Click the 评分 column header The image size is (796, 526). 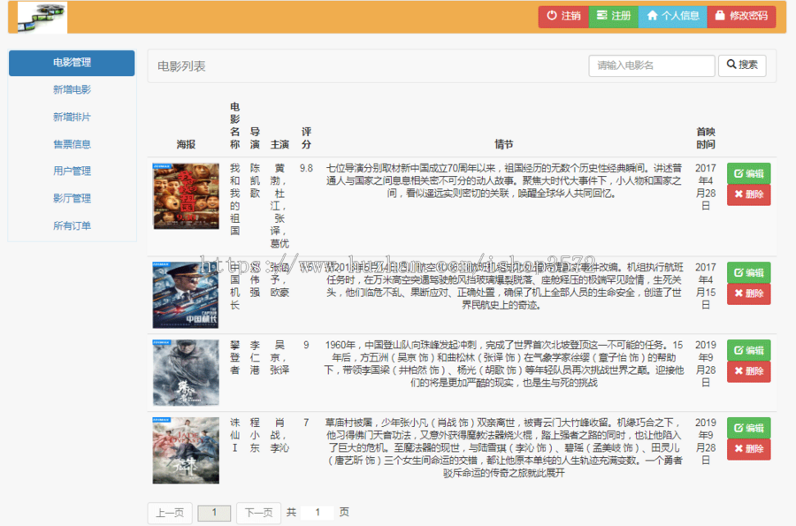[306, 138]
